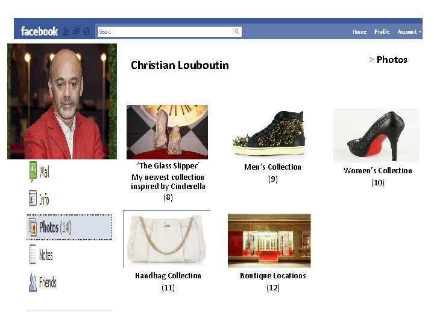The image size is (434, 326).
Task: Expand the Account dropdown arrow
Action: pyautogui.click(x=420, y=32)
